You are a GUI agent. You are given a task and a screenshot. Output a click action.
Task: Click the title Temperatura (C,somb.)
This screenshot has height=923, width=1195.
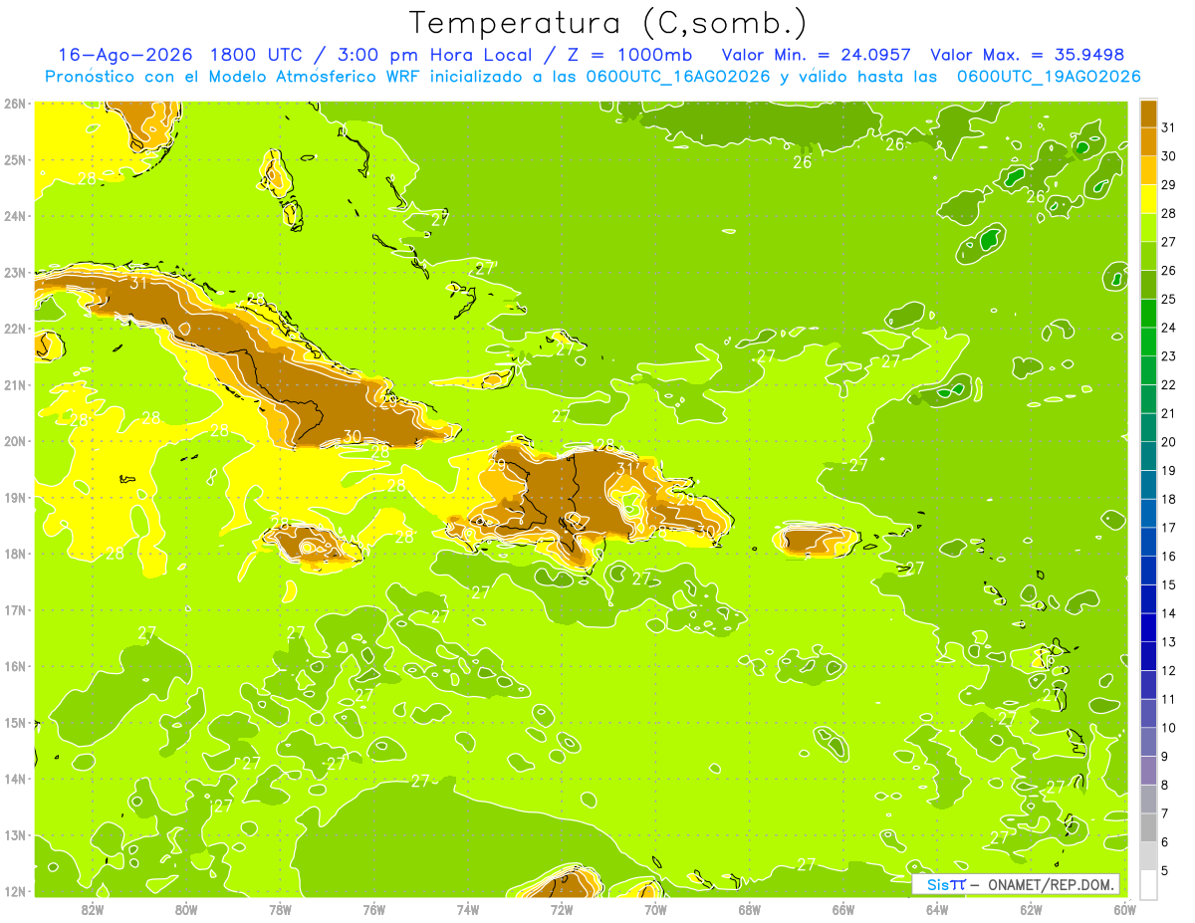click(x=608, y=24)
